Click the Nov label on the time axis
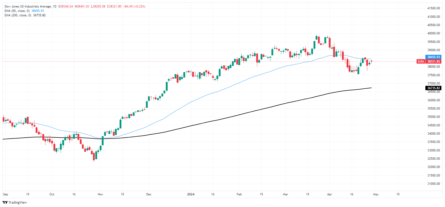This screenshot has height=207, width=445. (x=100, y=194)
